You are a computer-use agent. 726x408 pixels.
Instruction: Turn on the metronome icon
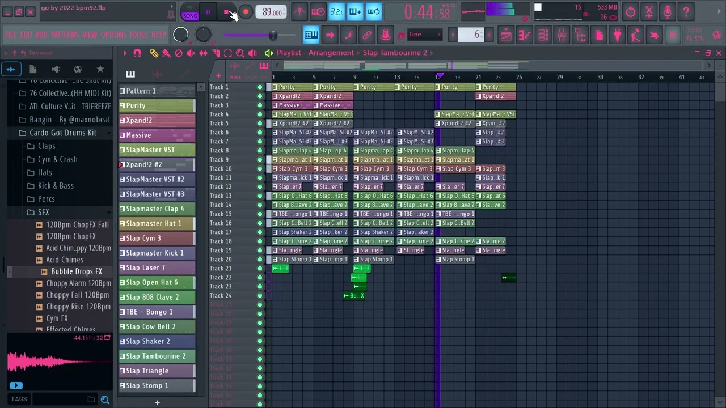pyautogui.click(x=299, y=12)
